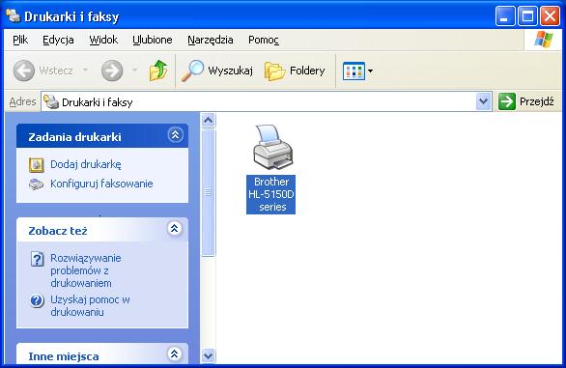Minimize the Drukarki i faksy window
The image size is (566, 368).
(505, 16)
